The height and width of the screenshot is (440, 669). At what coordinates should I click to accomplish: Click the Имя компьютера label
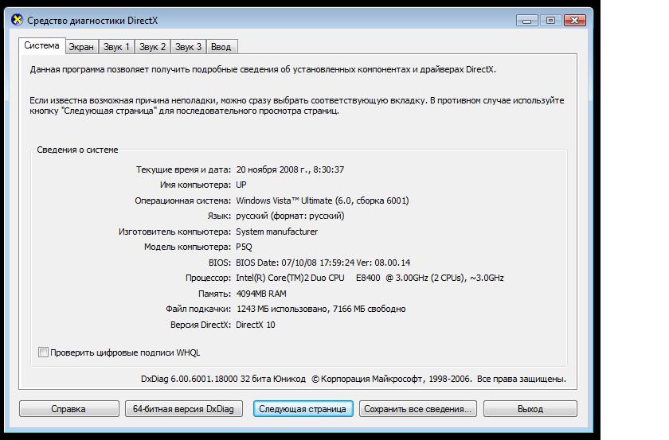point(195,185)
